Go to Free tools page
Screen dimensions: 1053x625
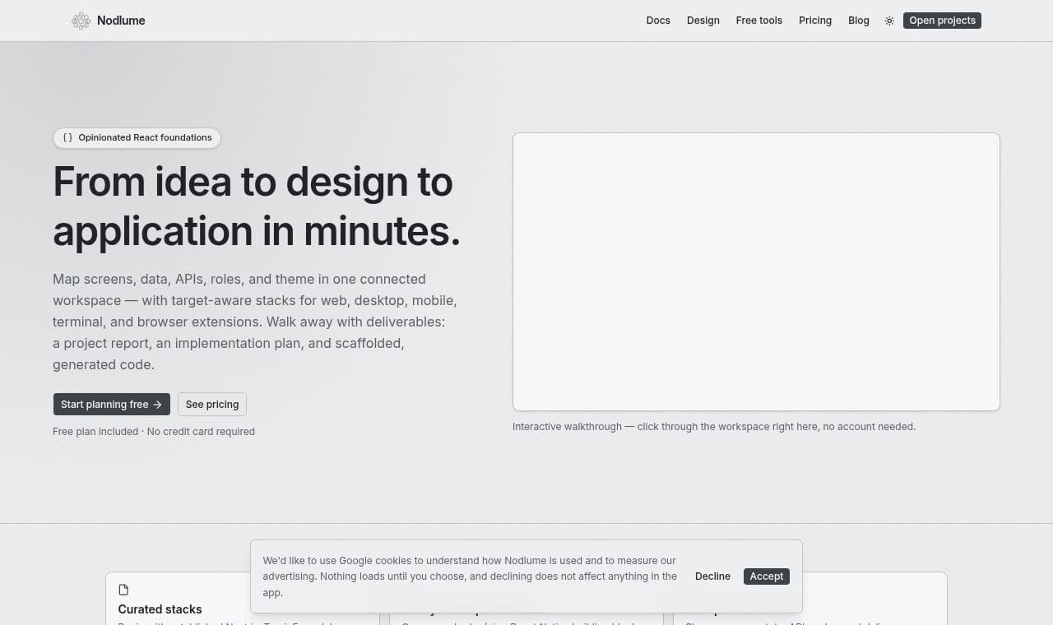759,21
